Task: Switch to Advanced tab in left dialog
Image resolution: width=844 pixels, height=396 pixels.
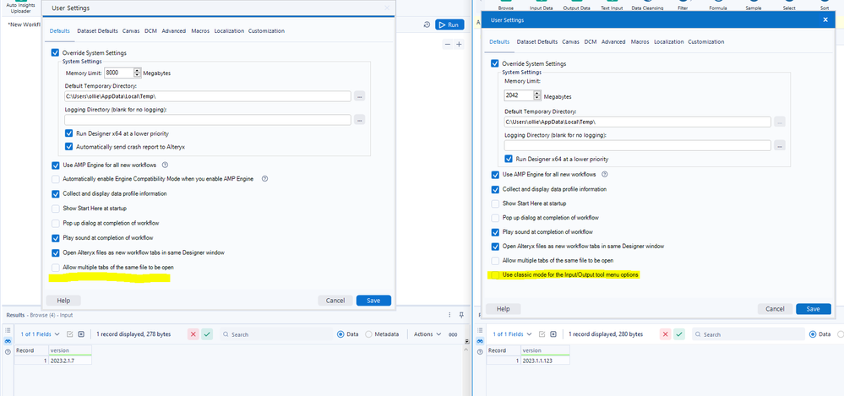Action: click(174, 31)
